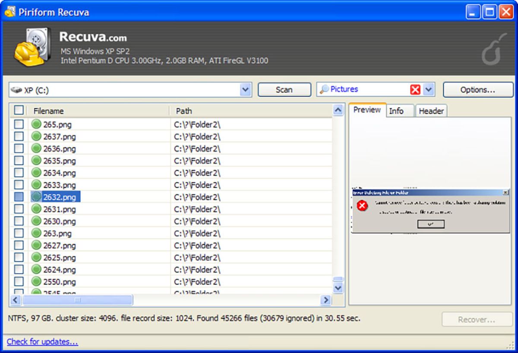Click the vertical scrollbar down arrow

pos(338,288)
